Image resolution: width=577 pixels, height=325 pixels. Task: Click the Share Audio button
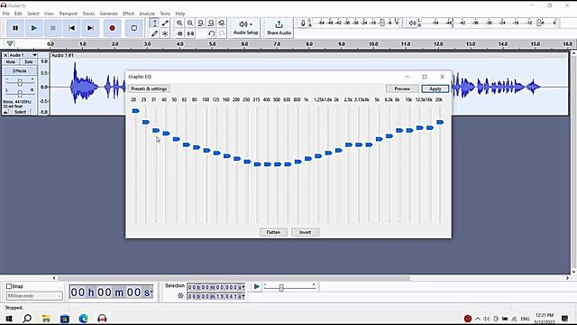coord(279,28)
